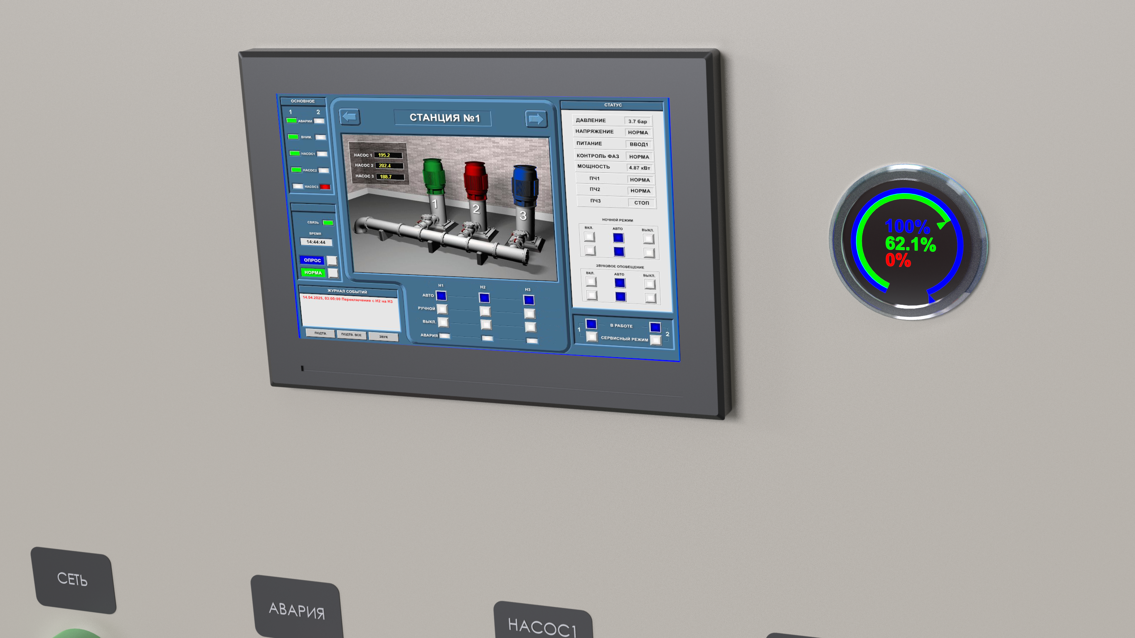Click ЗВУК button under event log
Image resolution: width=1135 pixels, height=638 pixels.
pyautogui.click(x=383, y=337)
